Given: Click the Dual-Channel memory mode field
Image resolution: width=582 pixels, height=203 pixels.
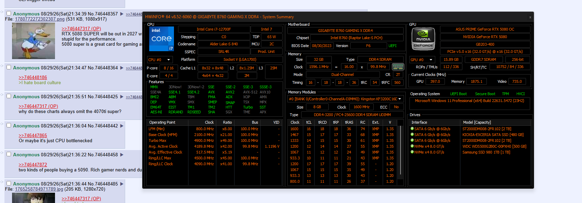Looking at the screenshot, I should (342, 75).
